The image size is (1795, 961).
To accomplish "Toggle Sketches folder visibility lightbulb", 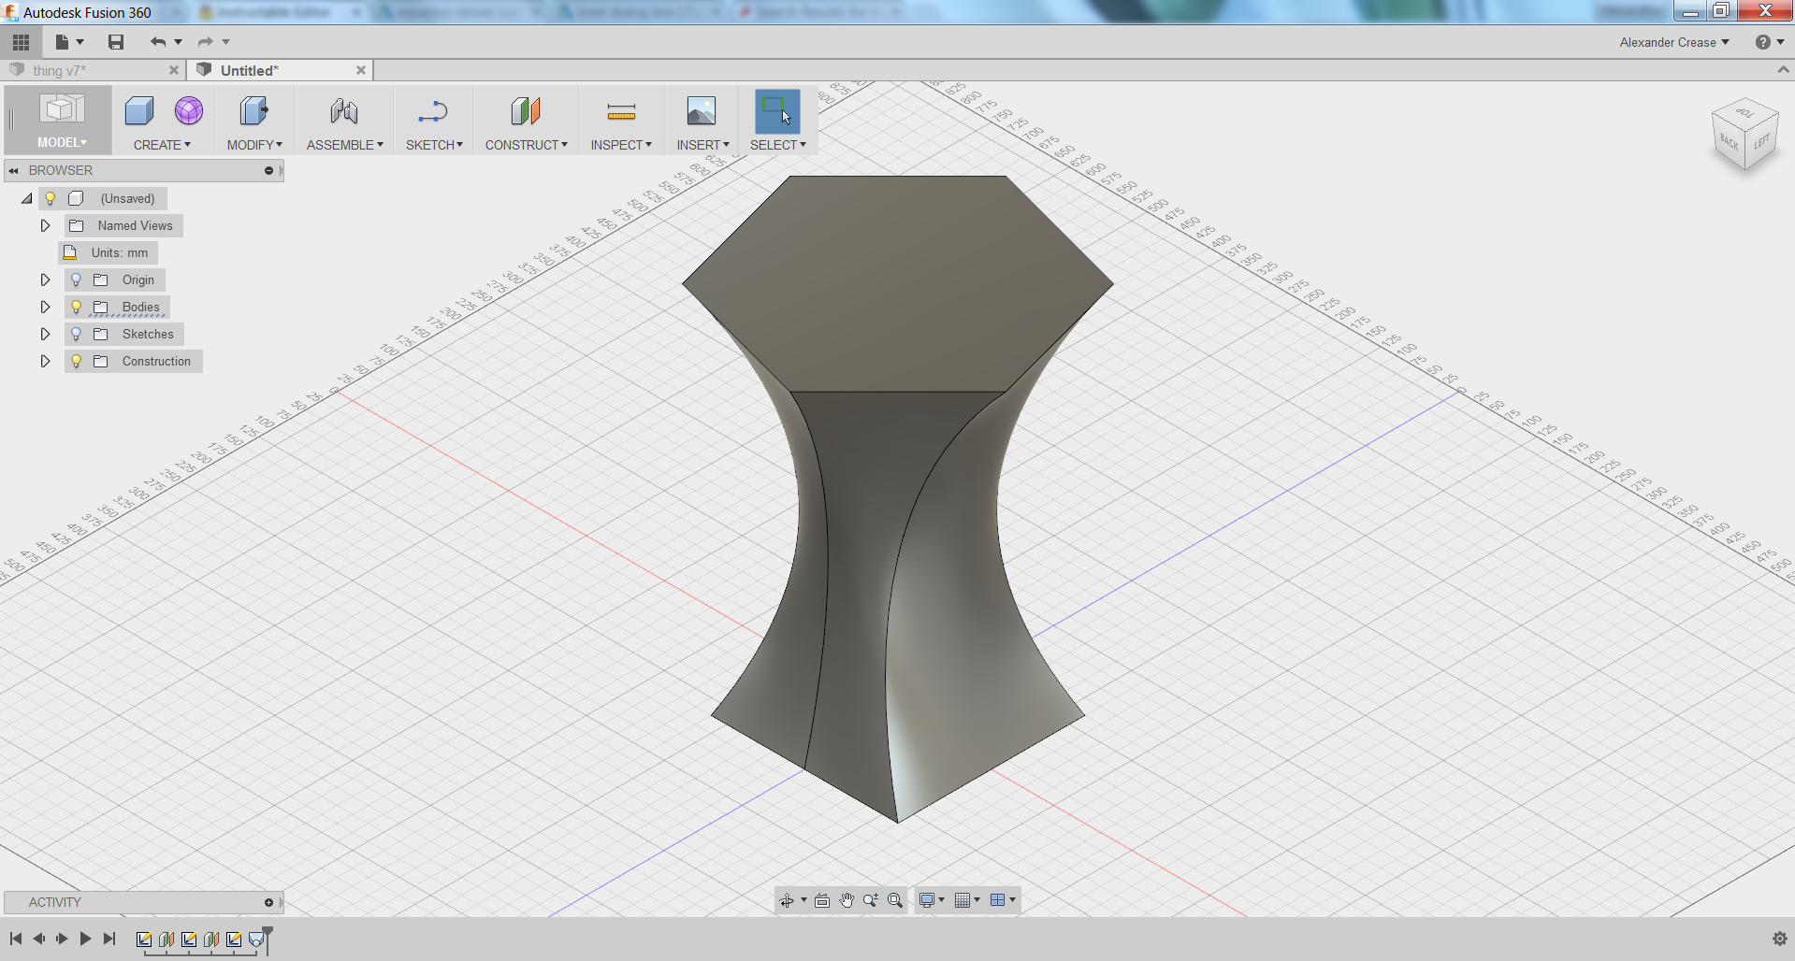I will tap(77, 334).
